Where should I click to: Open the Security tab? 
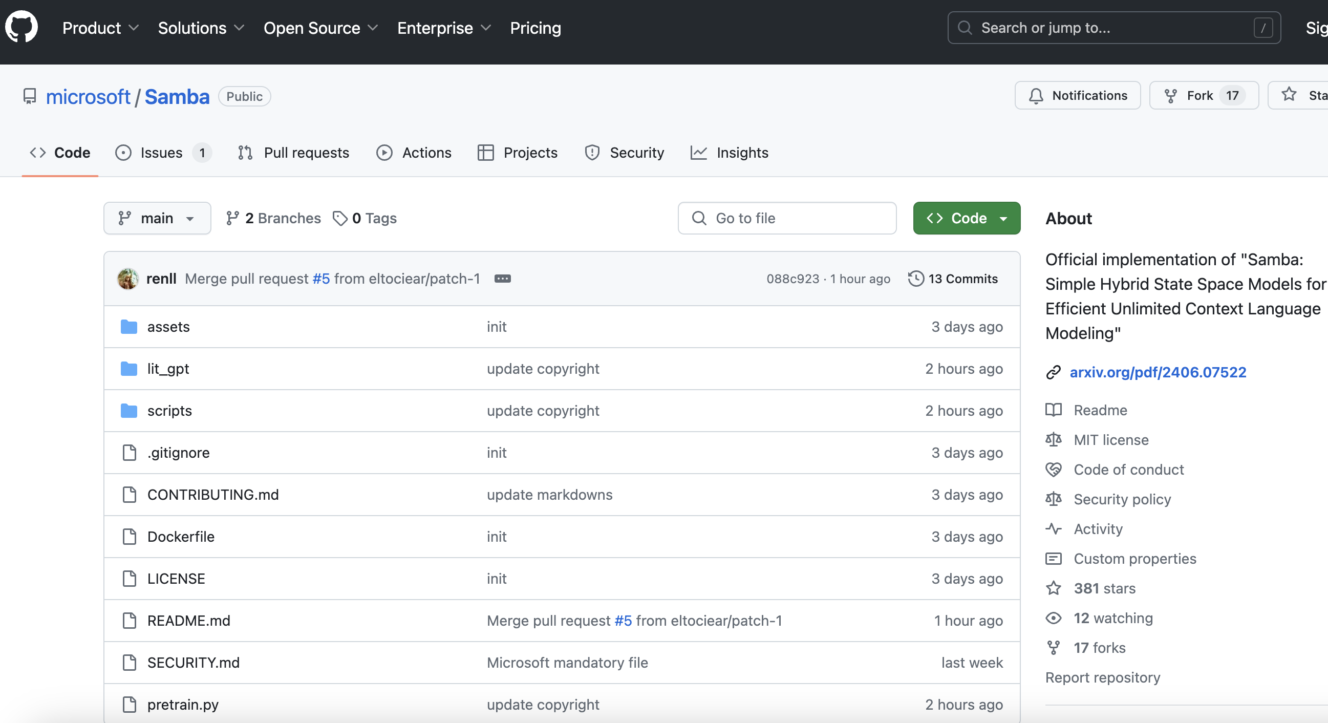tap(624, 153)
